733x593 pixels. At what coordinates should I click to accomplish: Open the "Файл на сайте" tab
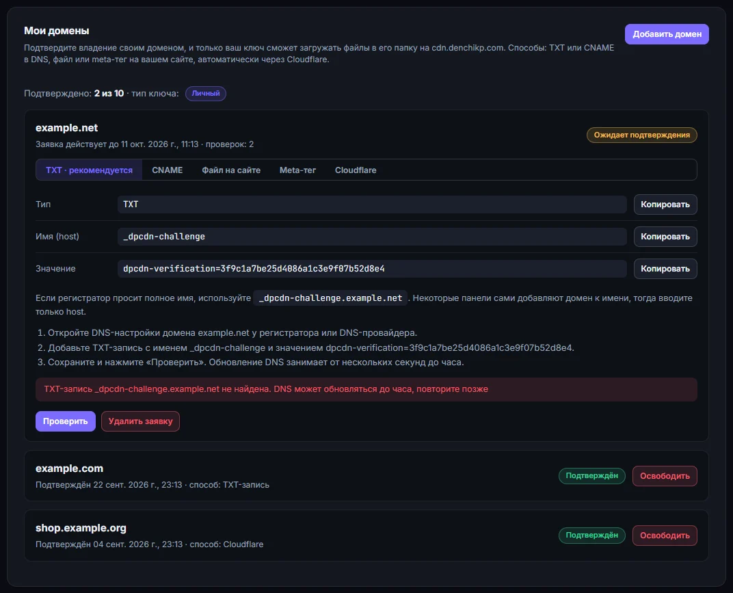pyautogui.click(x=231, y=170)
